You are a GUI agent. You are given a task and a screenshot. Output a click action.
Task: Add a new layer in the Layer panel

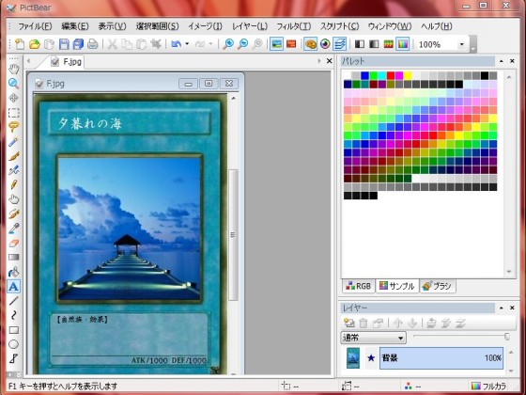349,324
